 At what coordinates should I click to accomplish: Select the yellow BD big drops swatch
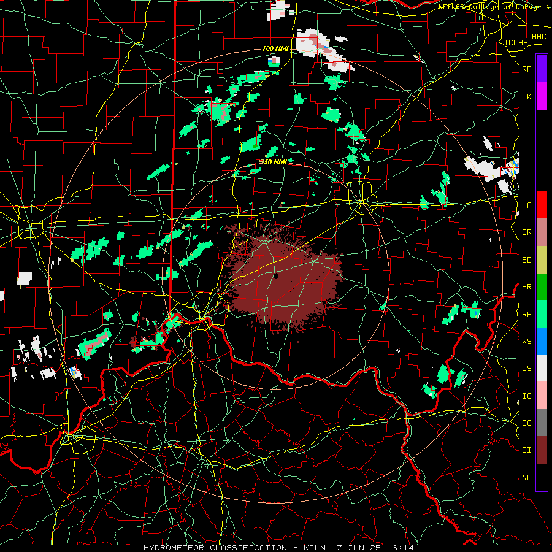point(542,259)
